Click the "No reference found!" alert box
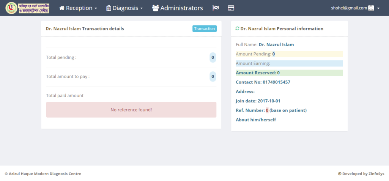 click(x=131, y=110)
